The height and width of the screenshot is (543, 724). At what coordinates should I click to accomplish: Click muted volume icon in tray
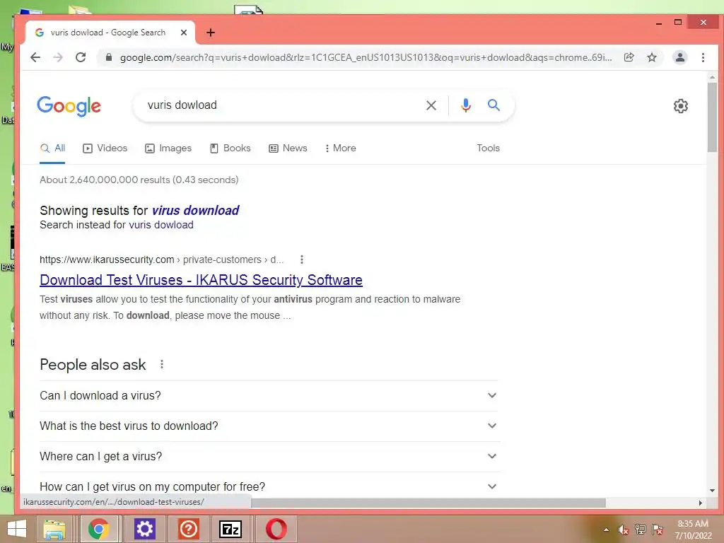pyautogui.click(x=623, y=530)
